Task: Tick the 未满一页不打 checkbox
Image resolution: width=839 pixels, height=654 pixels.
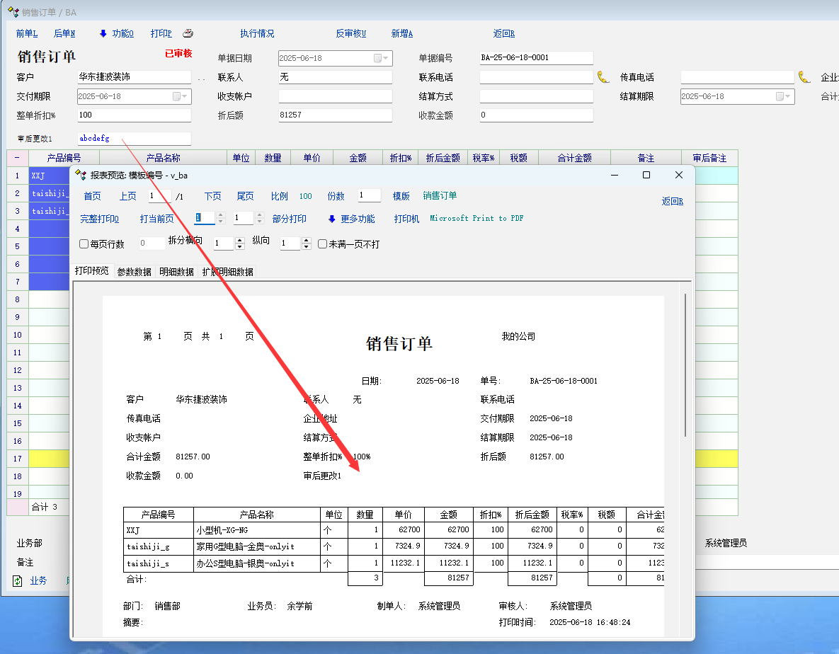Action: 323,244
